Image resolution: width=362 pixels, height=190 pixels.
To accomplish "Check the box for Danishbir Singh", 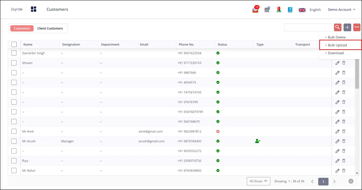I will 14,53.
